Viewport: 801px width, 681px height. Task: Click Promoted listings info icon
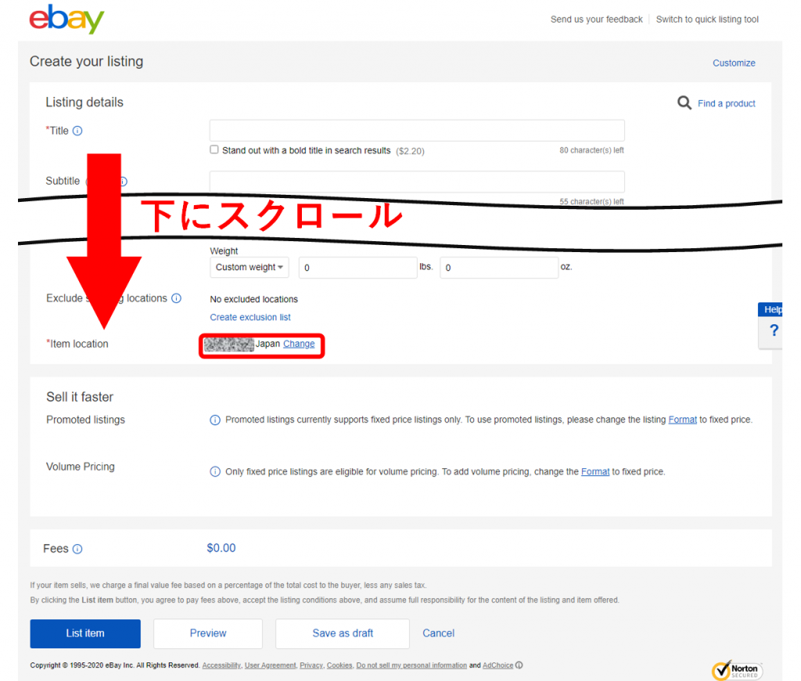215,420
